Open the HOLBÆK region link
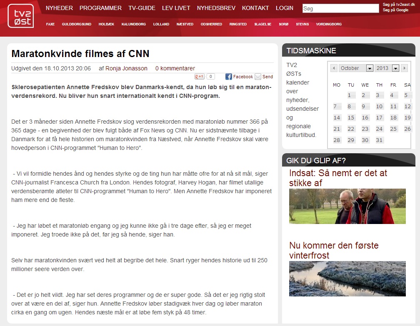The width and height of the screenshot is (420, 326). (x=106, y=24)
